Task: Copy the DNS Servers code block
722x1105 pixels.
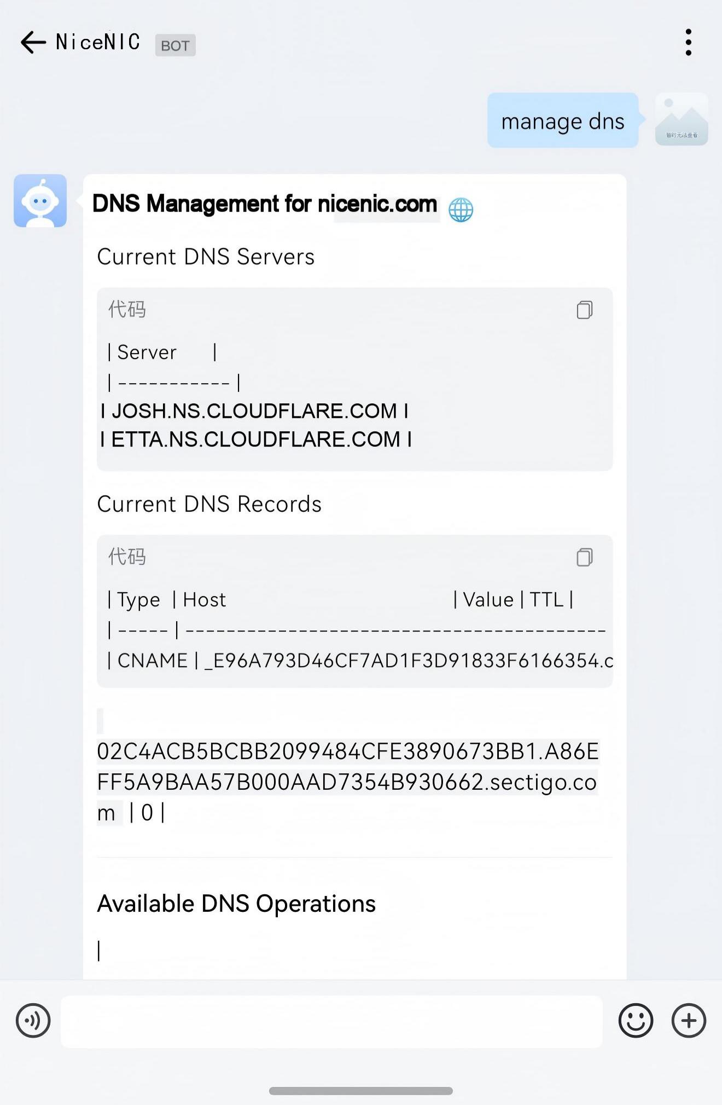Action: [584, 310]
